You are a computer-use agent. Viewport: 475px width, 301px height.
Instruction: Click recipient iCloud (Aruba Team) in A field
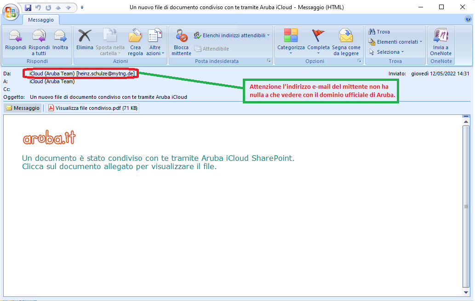52,81
